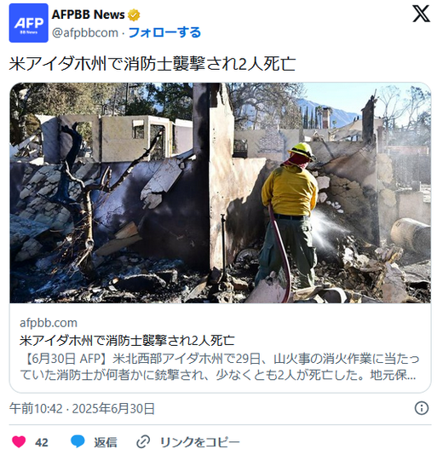Open the info circle icon
443x449 pixels.
pos(422,408)
